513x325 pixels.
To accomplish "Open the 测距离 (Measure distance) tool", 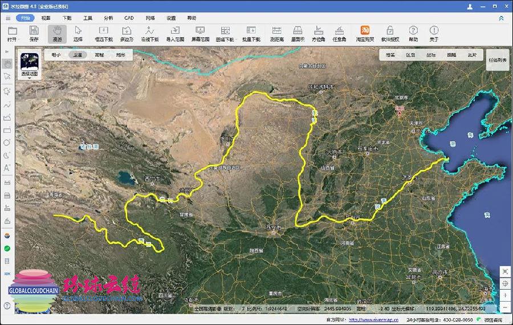I will (277, 33).
